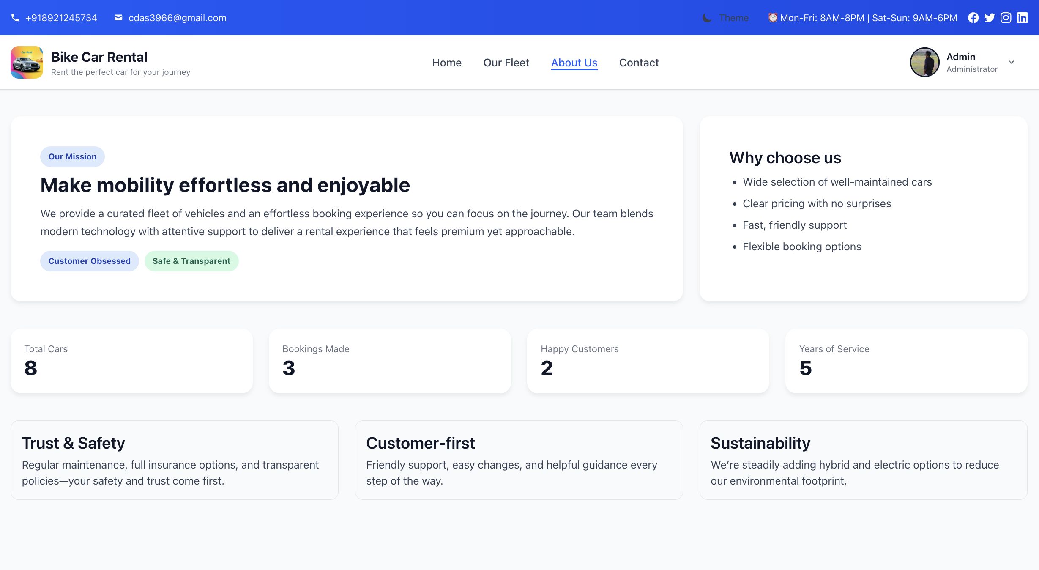Open the Instagram social icon

coord(1006,18)
